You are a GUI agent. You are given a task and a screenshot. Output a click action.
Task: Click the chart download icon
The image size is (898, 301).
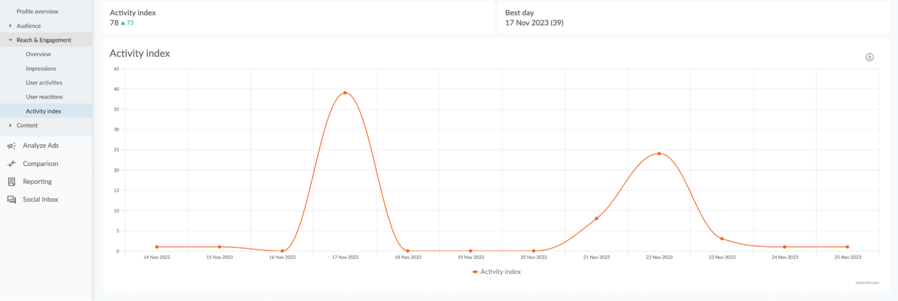click(869, 57)
